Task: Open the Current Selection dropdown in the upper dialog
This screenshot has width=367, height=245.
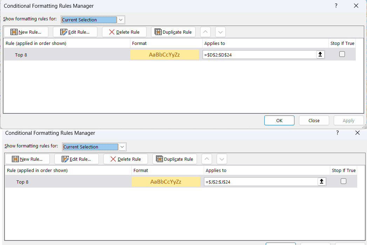Action: [121, 20]
